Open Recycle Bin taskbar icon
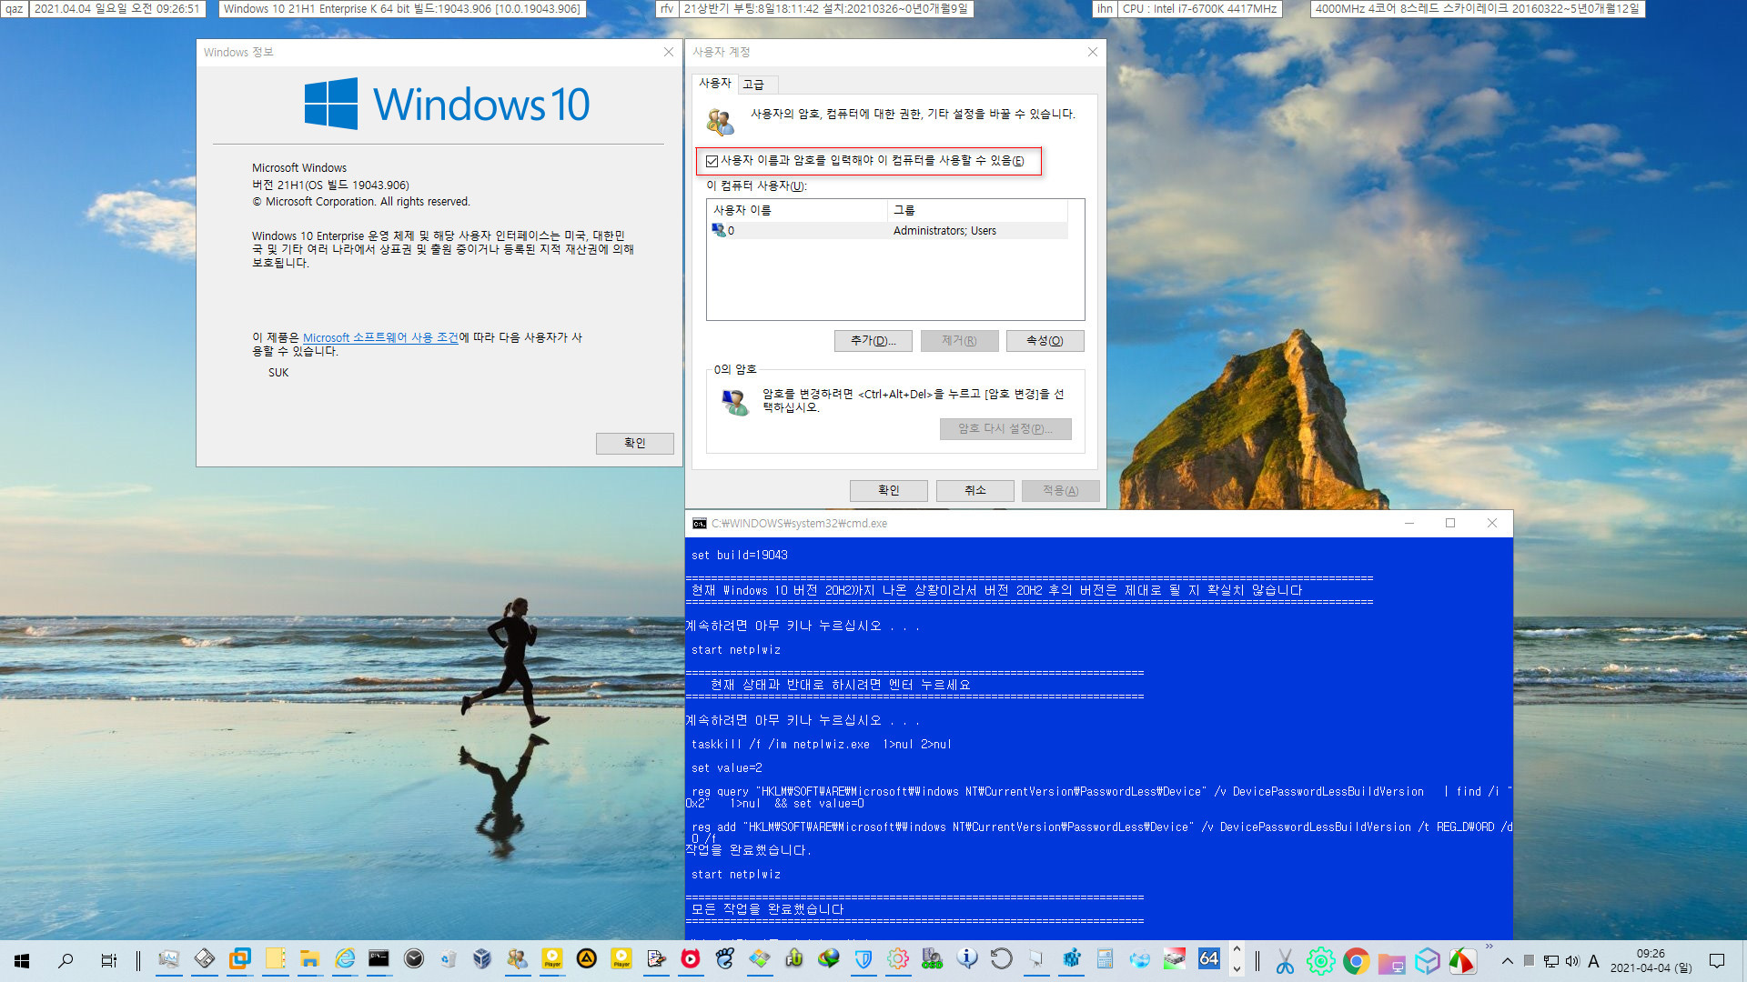This screenshot has height=982, width=1747. click(449, 959)
